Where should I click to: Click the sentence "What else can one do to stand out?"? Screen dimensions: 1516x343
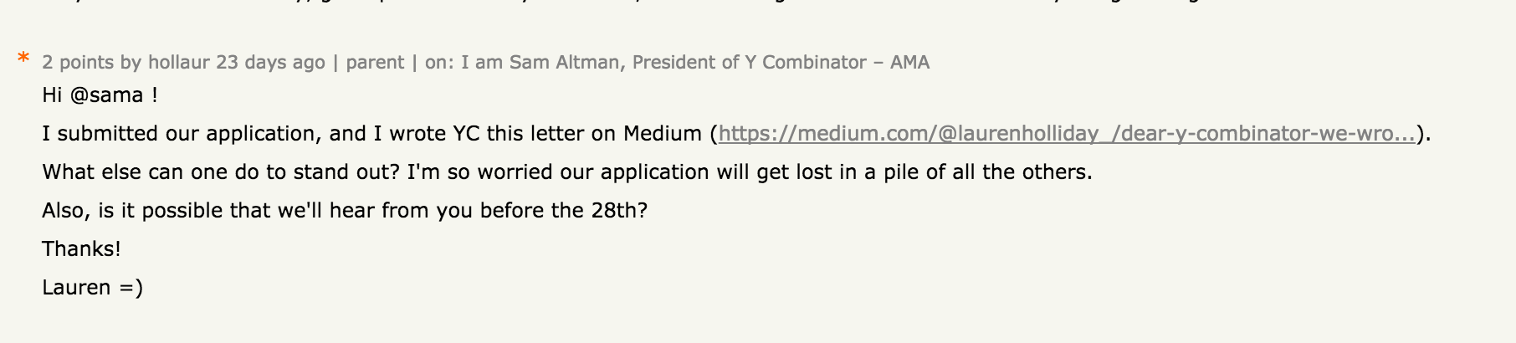click(x=221, y=172)
